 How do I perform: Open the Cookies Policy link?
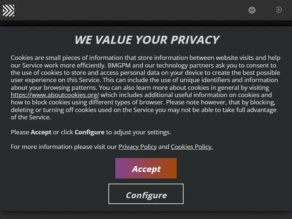coord(192,147)
